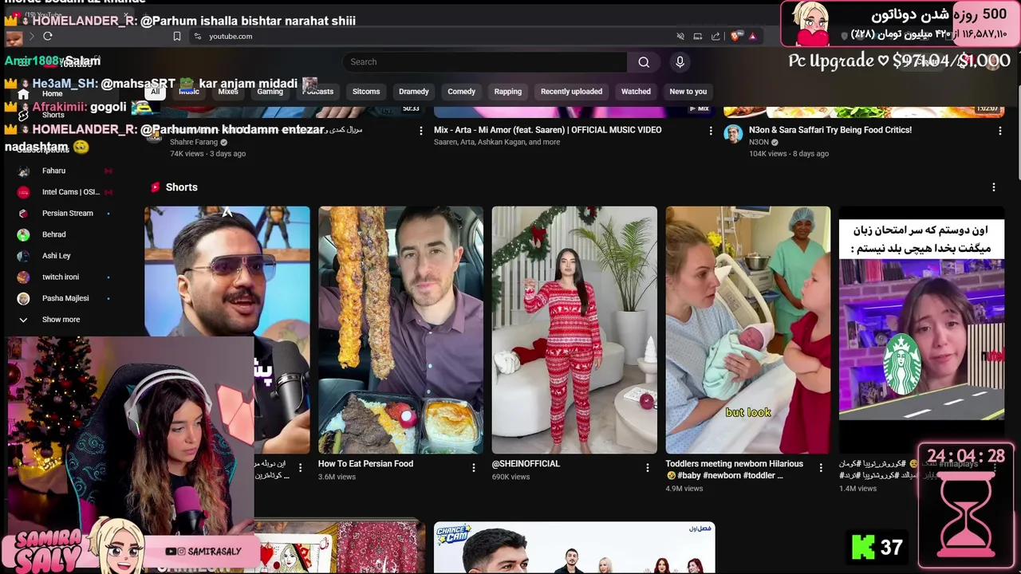Image resolution: width=1021 pixels, height=574 pixels.
Task: Open the Brave shields lion icon
Action: click(734, 36)
